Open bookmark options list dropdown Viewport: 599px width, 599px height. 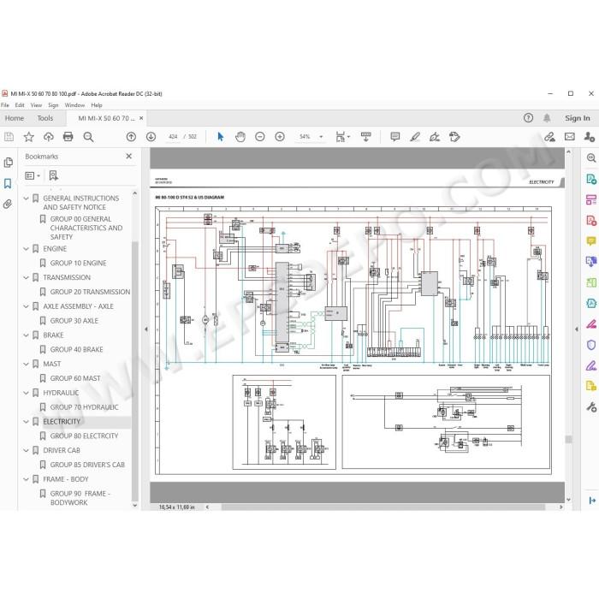33,175
